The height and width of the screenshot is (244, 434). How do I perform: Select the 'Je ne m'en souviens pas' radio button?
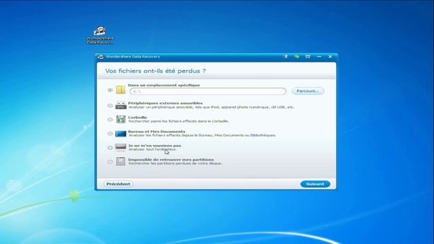[110, 148]
